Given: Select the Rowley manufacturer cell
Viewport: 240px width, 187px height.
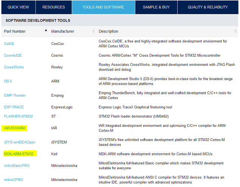Looking at the screenshot, I should [x=57, y=67].
